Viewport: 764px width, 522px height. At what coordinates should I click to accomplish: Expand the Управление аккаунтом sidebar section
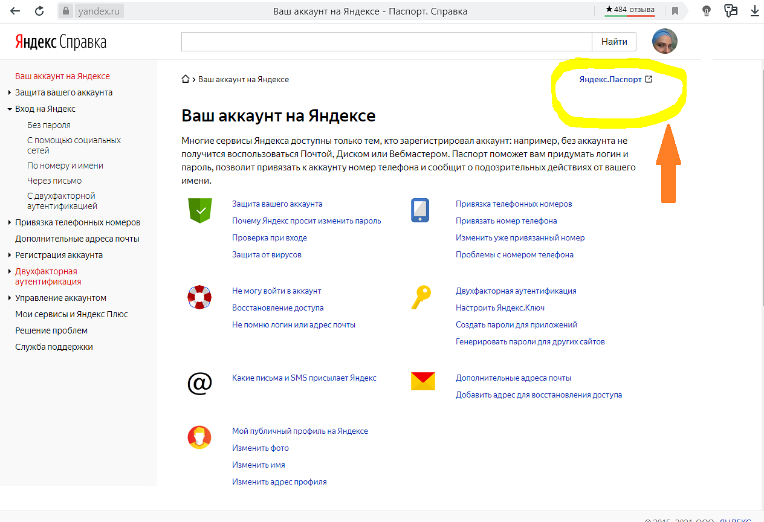point(10,298)
